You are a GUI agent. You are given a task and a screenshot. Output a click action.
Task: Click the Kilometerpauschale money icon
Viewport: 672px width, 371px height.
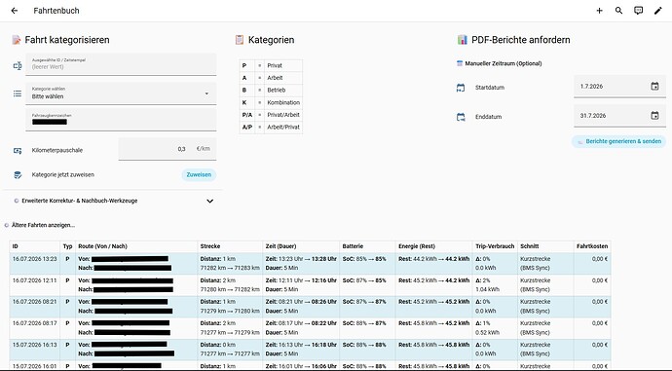coord(18,150)
